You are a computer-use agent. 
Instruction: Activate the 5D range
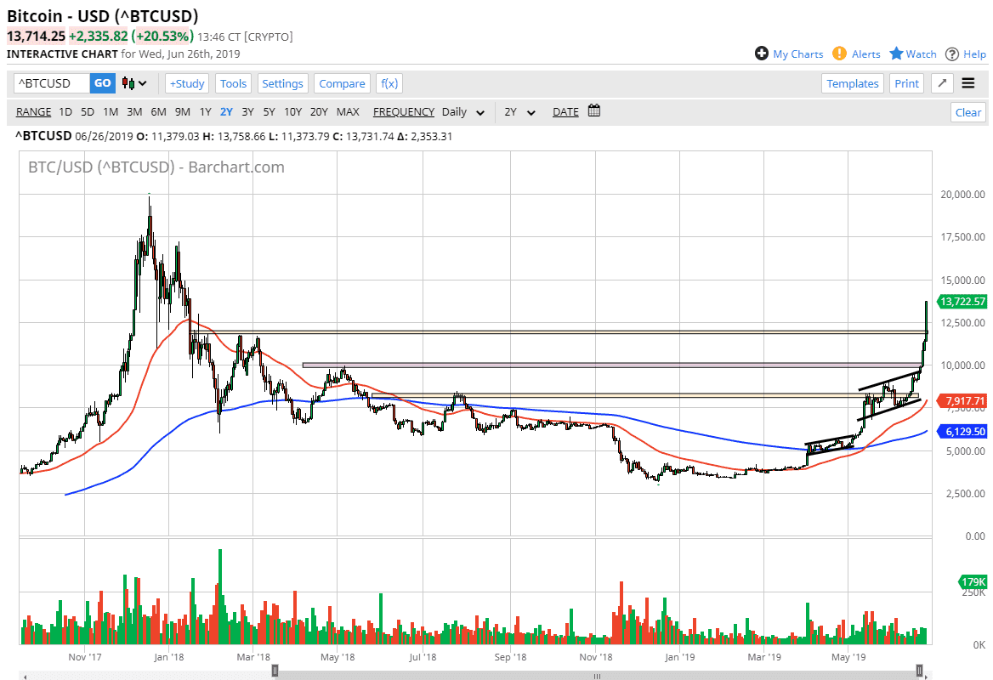(x=86, y=111)
